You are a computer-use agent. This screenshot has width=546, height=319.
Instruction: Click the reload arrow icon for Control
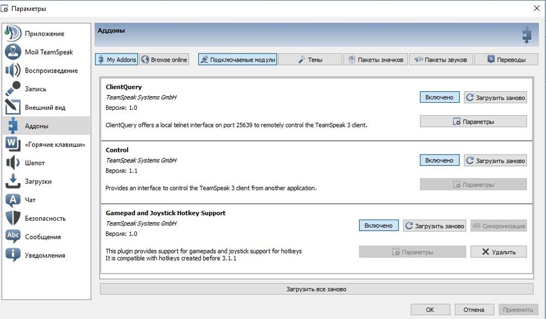[470, 161]
